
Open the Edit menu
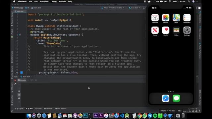36,1
